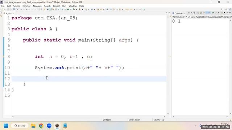The height and width of the screenshot is (130, 232).
Task: Click the 'Writable' status bar entry
Action: [x=107, y=120]
